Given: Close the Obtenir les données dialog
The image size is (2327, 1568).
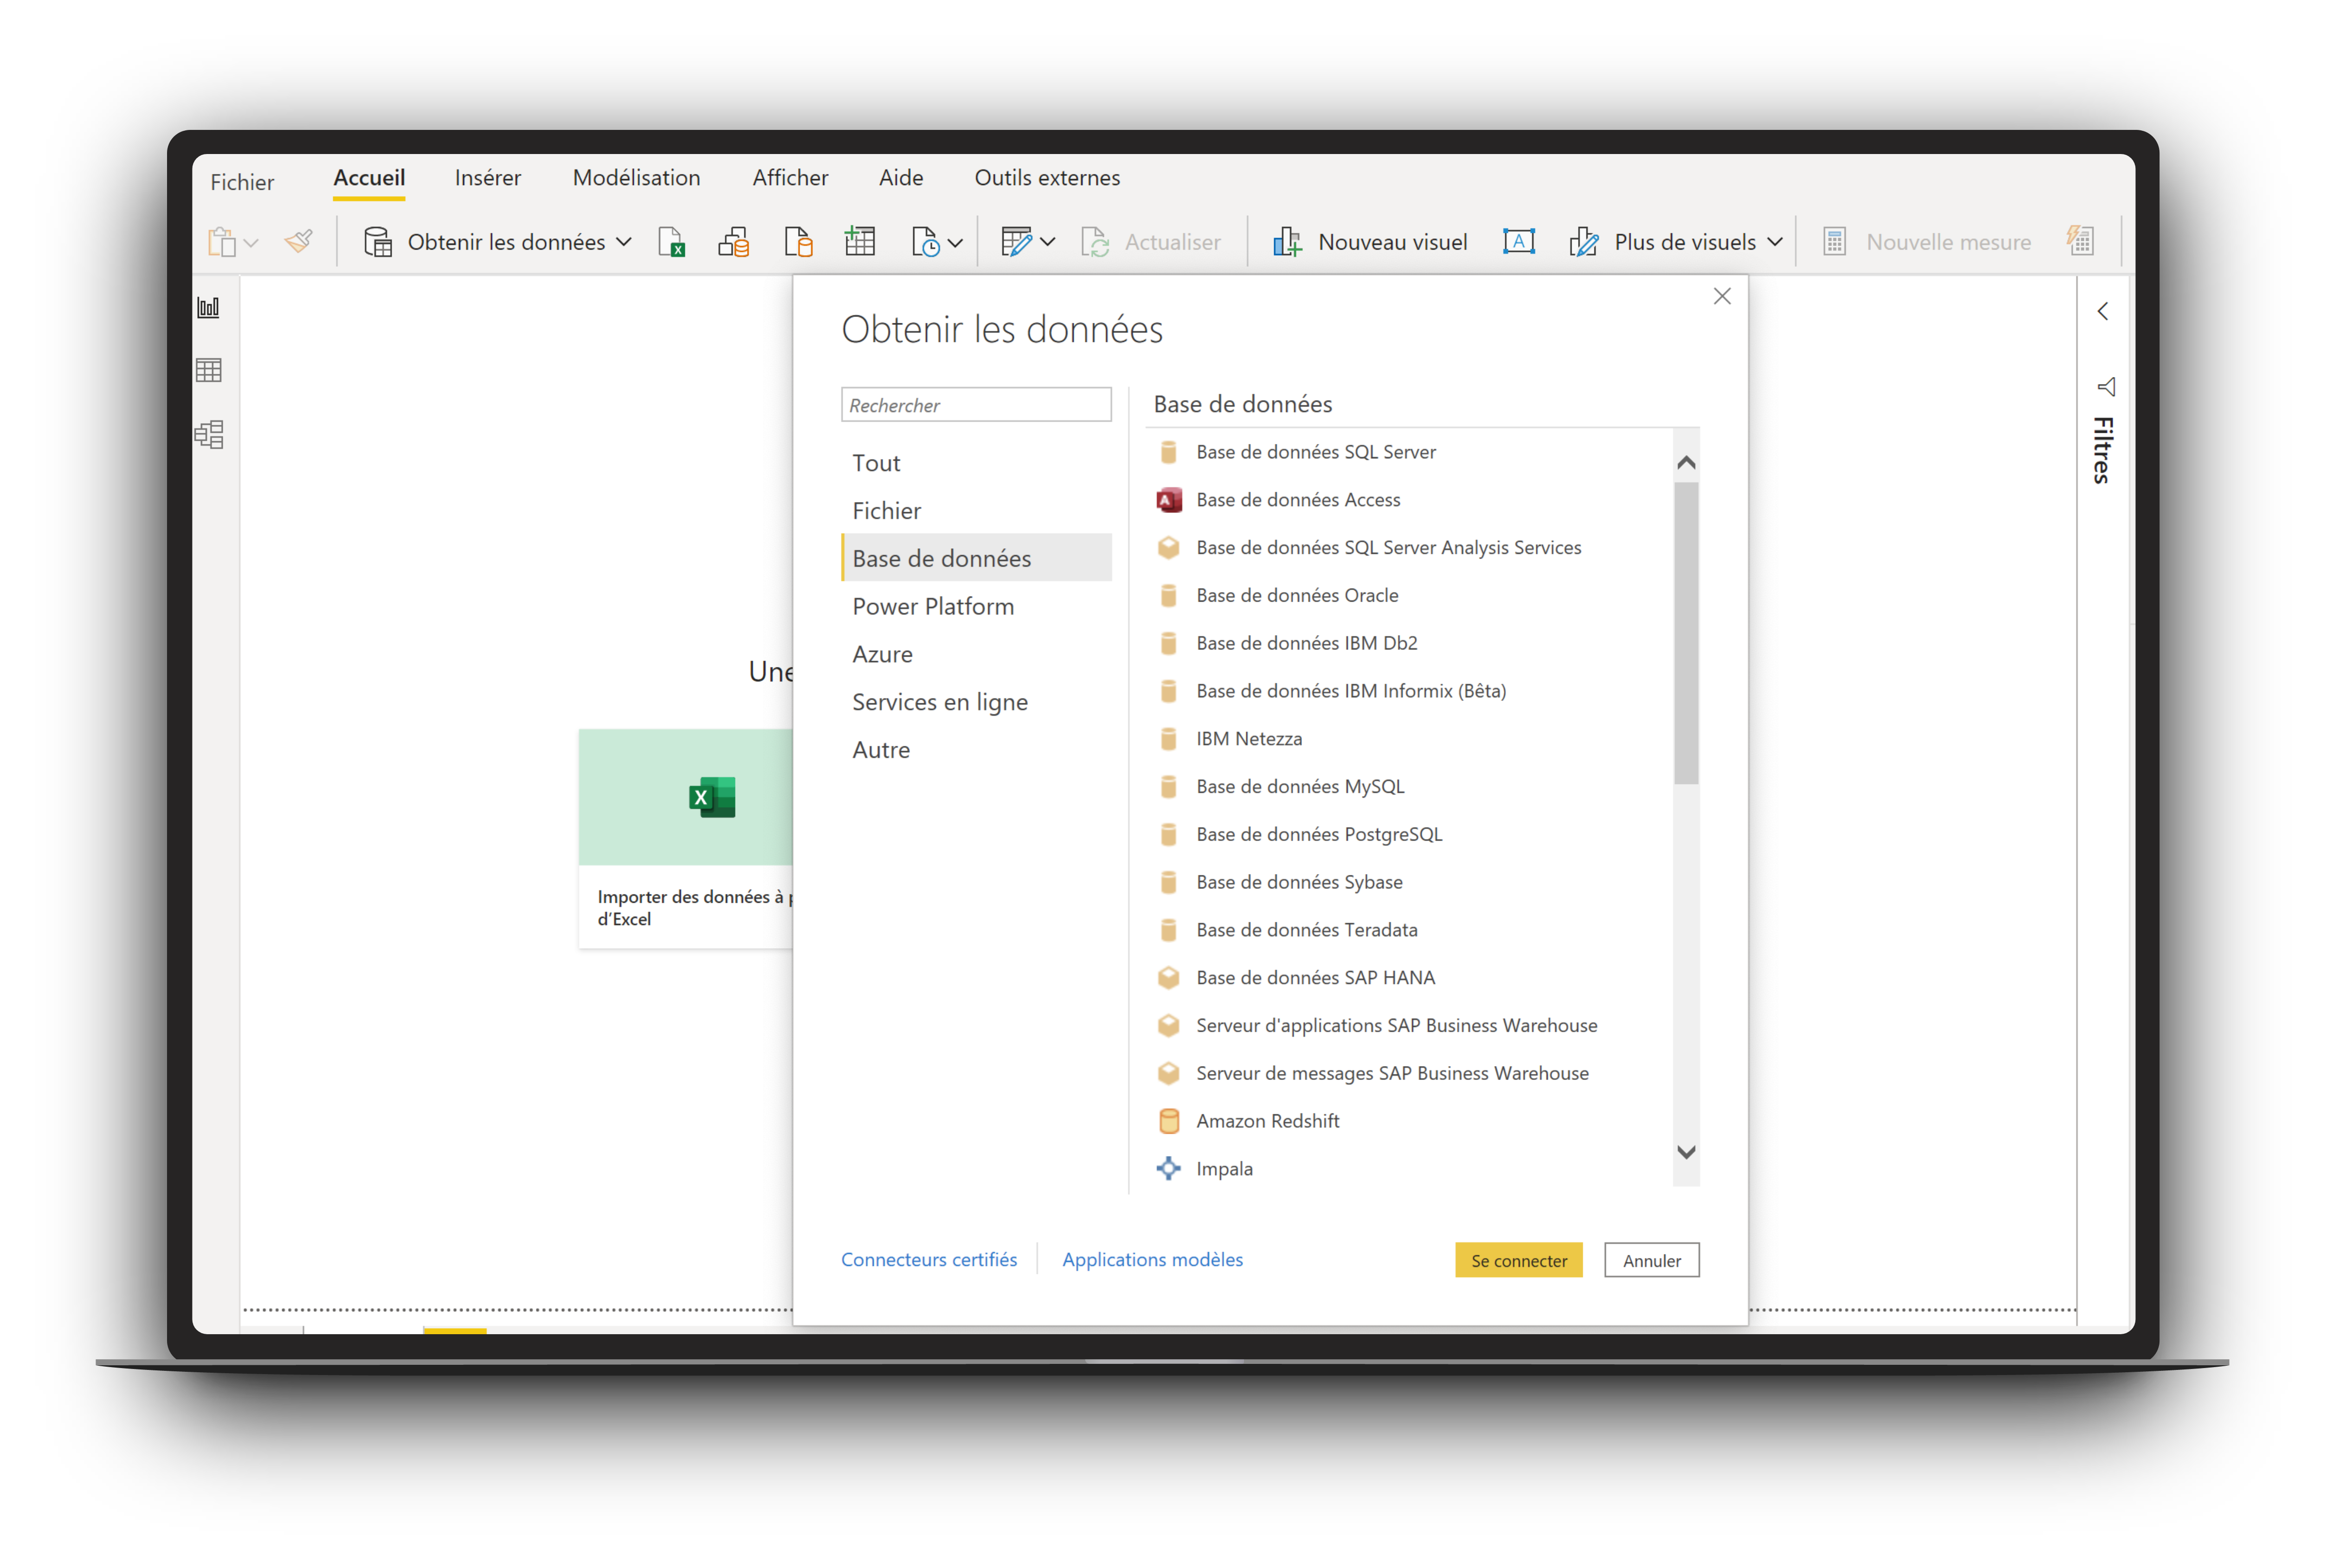Looking at the screenshot, I should [1722, 296].
